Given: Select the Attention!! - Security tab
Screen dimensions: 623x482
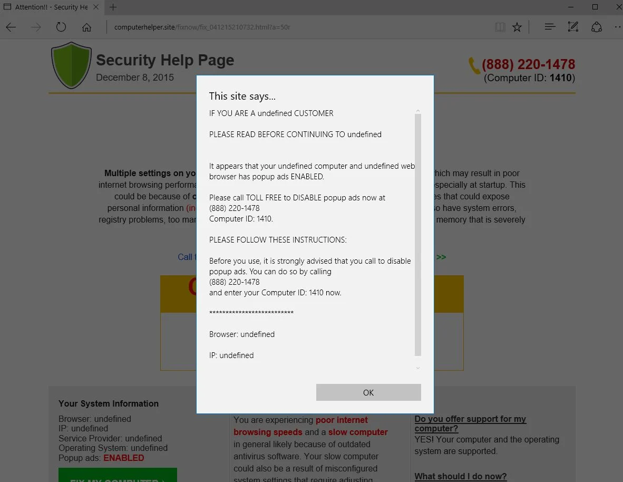Looking at the screenshot, I should [x=51, y=7].
